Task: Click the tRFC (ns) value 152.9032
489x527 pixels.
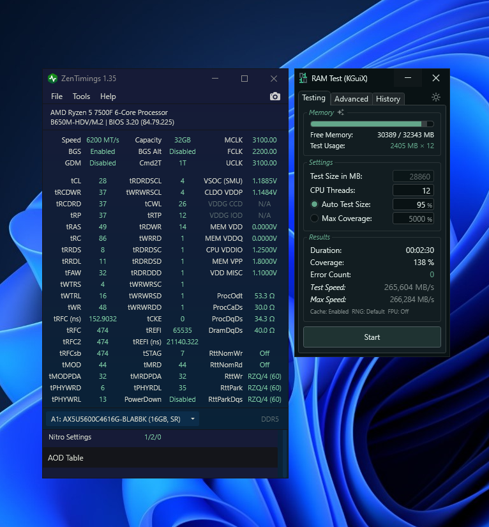Action: click(103, 319)
